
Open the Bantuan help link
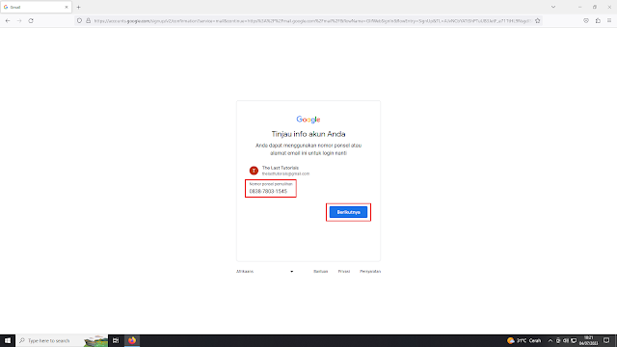tap(321, 272)
